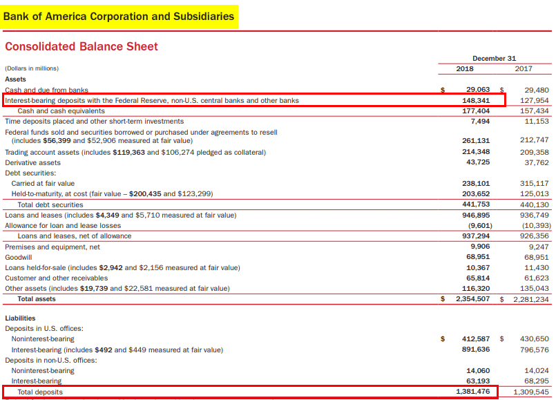The image size is (556, 400).
Task: Select the Consolidated Balance Sheet heading
Action: [78, 46]
